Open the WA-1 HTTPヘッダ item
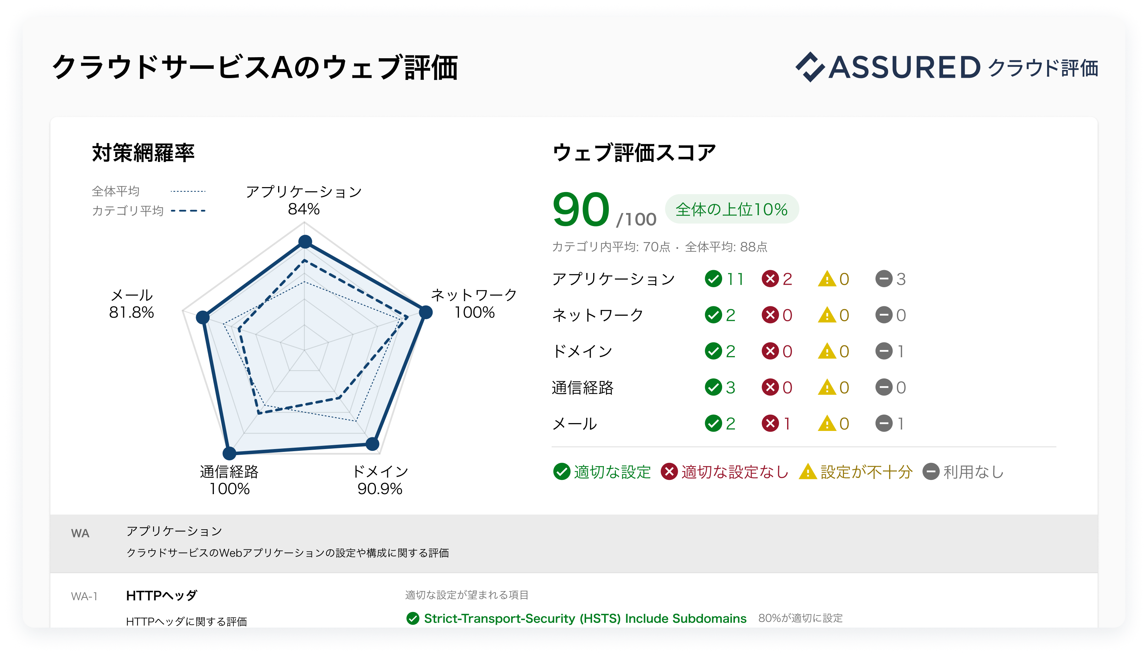The image size is (1148, 656). (161, 596)
